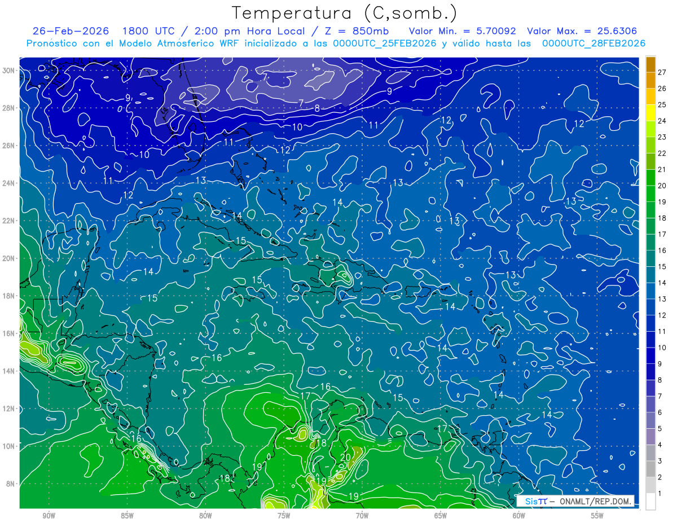The height and width of the screenshot is (523, 677).
Task: Click the 30N latitude axis label
Action: pos(10,70)
